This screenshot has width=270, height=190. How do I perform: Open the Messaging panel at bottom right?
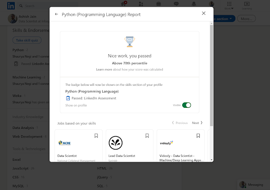[253, 185]
